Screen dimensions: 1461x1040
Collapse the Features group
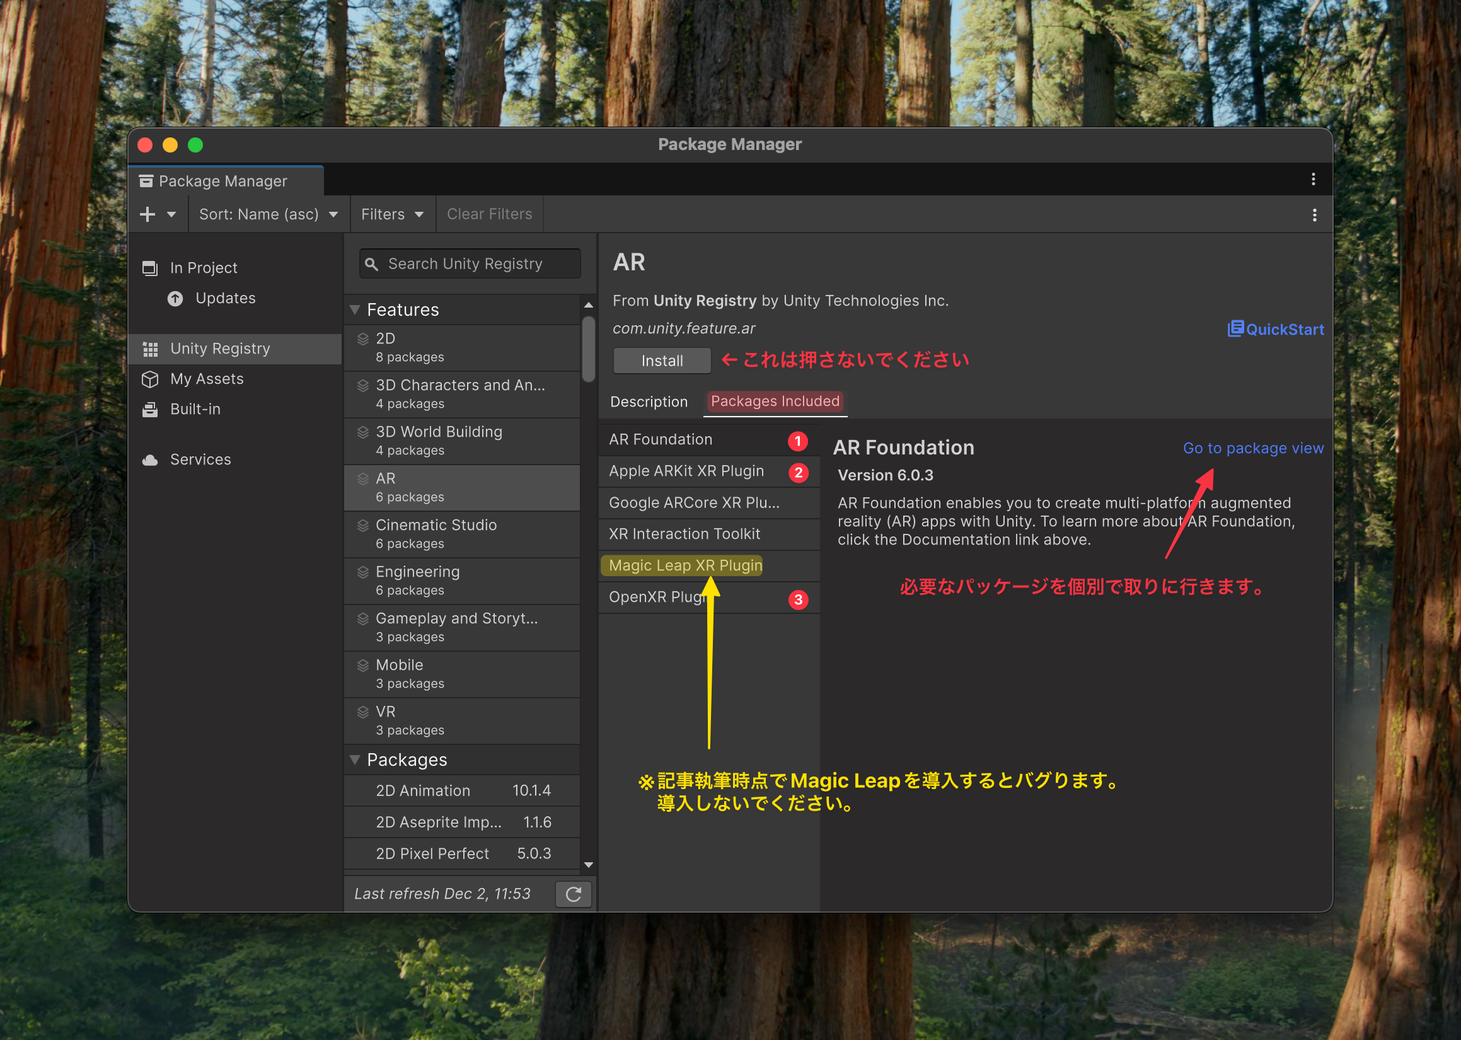(x=355, y=310)
